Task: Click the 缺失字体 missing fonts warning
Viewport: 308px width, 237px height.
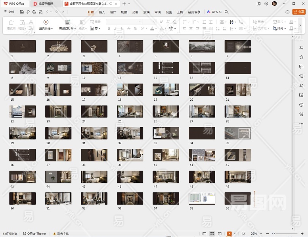Action: tap(60, 234)
